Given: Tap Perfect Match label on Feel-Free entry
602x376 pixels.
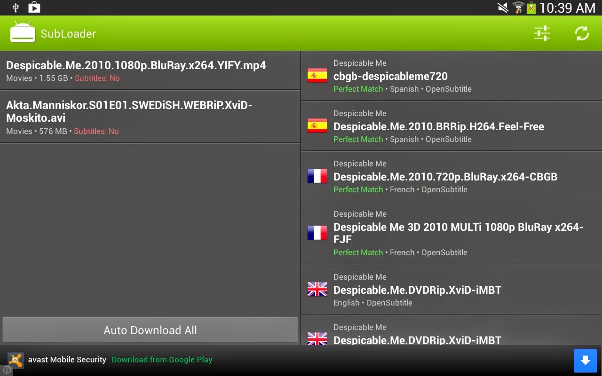Looking at the screenshot, I should tap(358, 139).
